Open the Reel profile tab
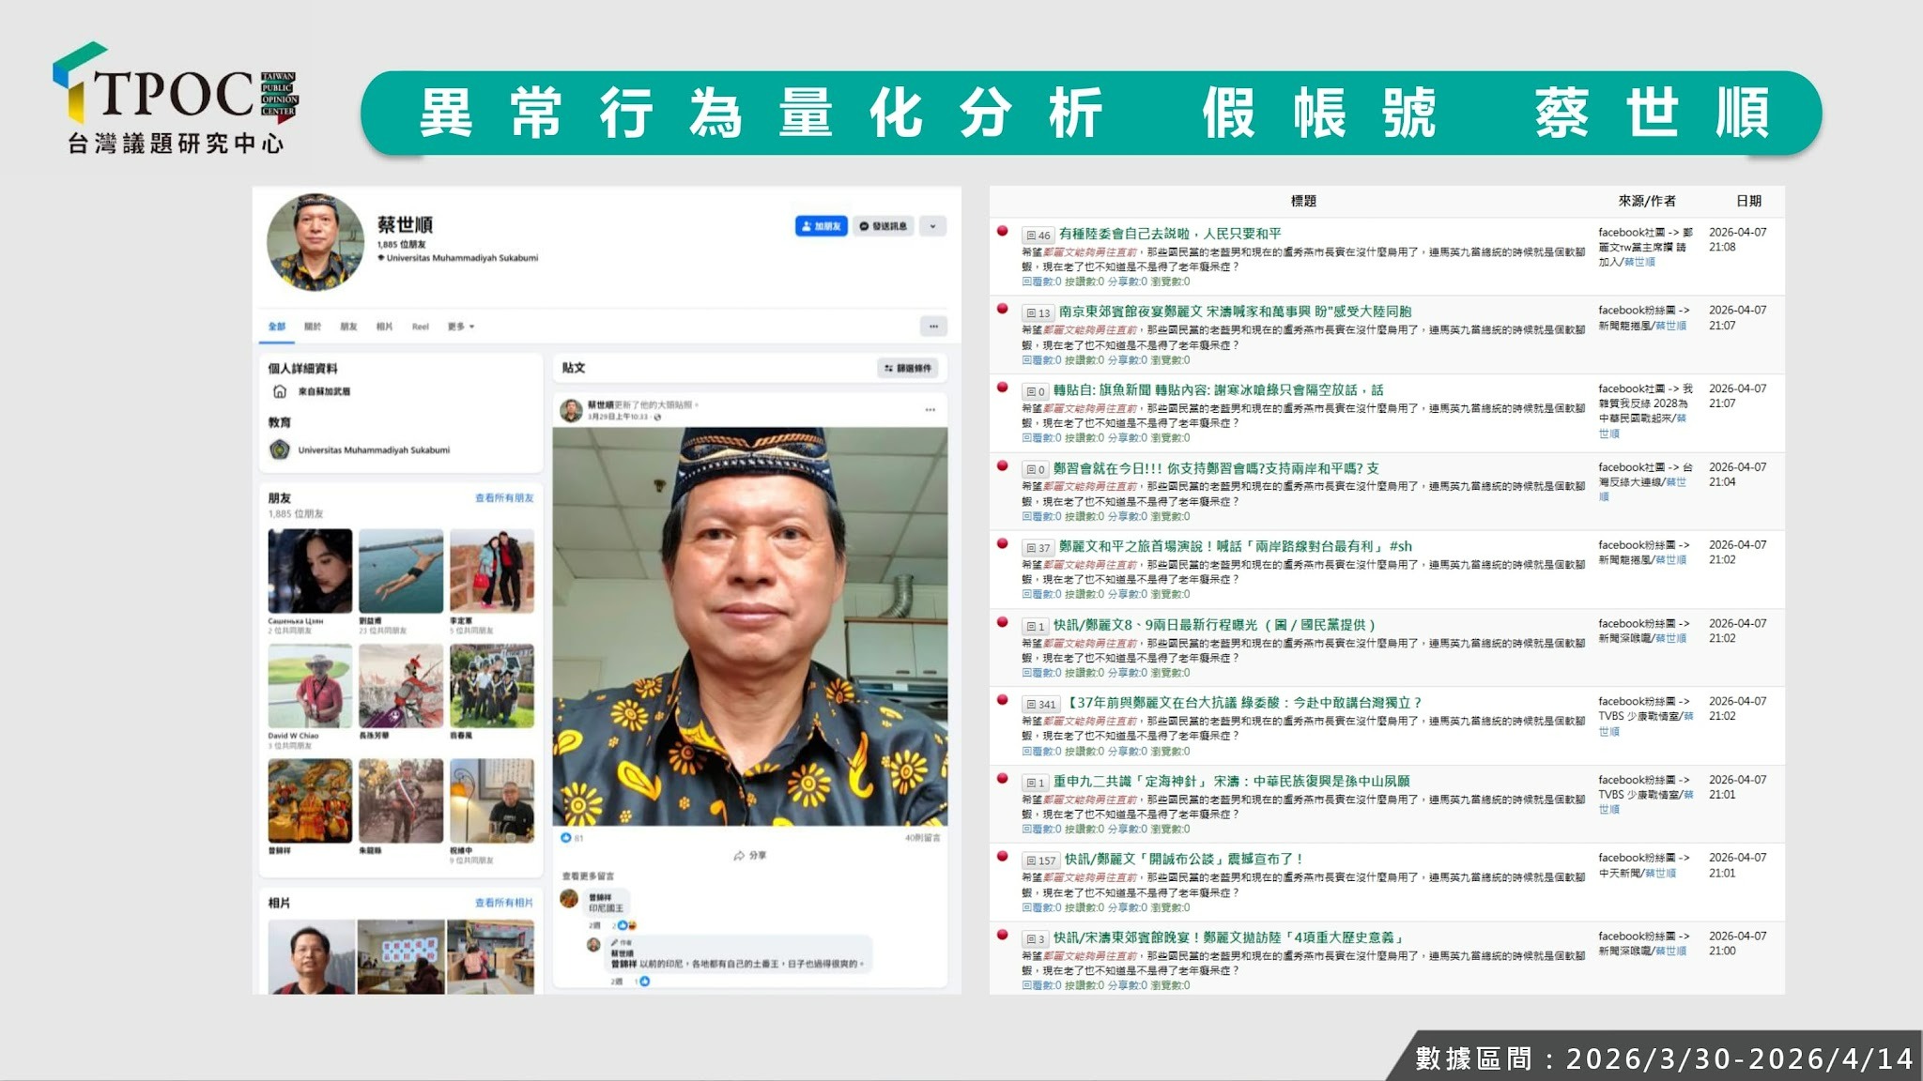 coord(420,327)
